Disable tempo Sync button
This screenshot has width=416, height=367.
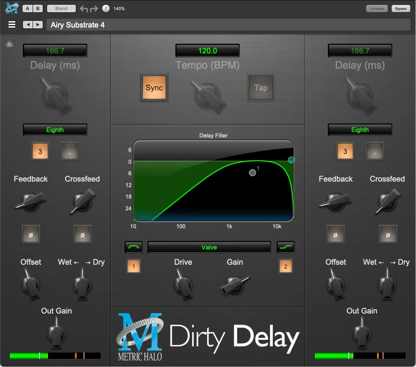click(154, 88)
